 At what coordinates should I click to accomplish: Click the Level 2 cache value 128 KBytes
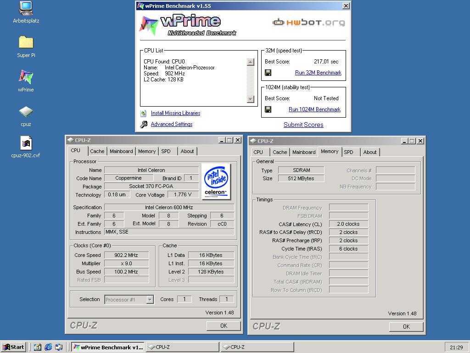(211, 272)
